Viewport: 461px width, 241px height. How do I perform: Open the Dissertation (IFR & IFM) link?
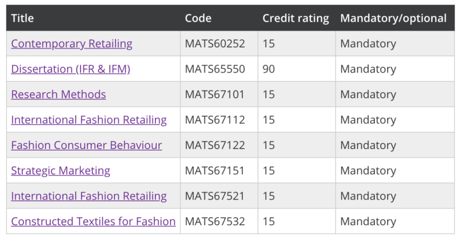pyautogui.click(x=71, y=69)
